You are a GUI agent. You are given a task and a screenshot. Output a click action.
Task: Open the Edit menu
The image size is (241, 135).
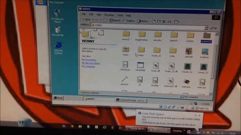[x=91, y=14]
